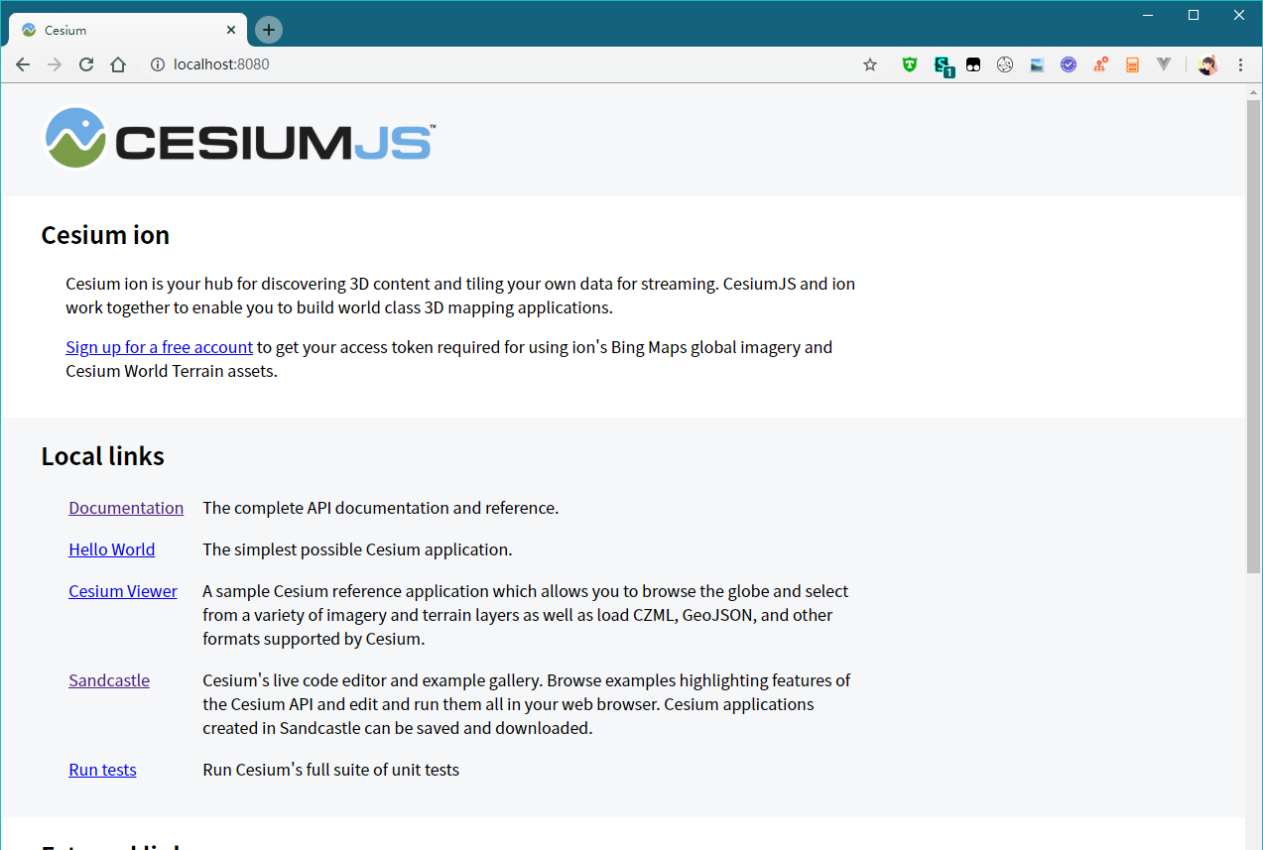The width and height of the screenshot is (1263, 850).
Task: Maximize the Chrome window
Action: pos(1194,15)
